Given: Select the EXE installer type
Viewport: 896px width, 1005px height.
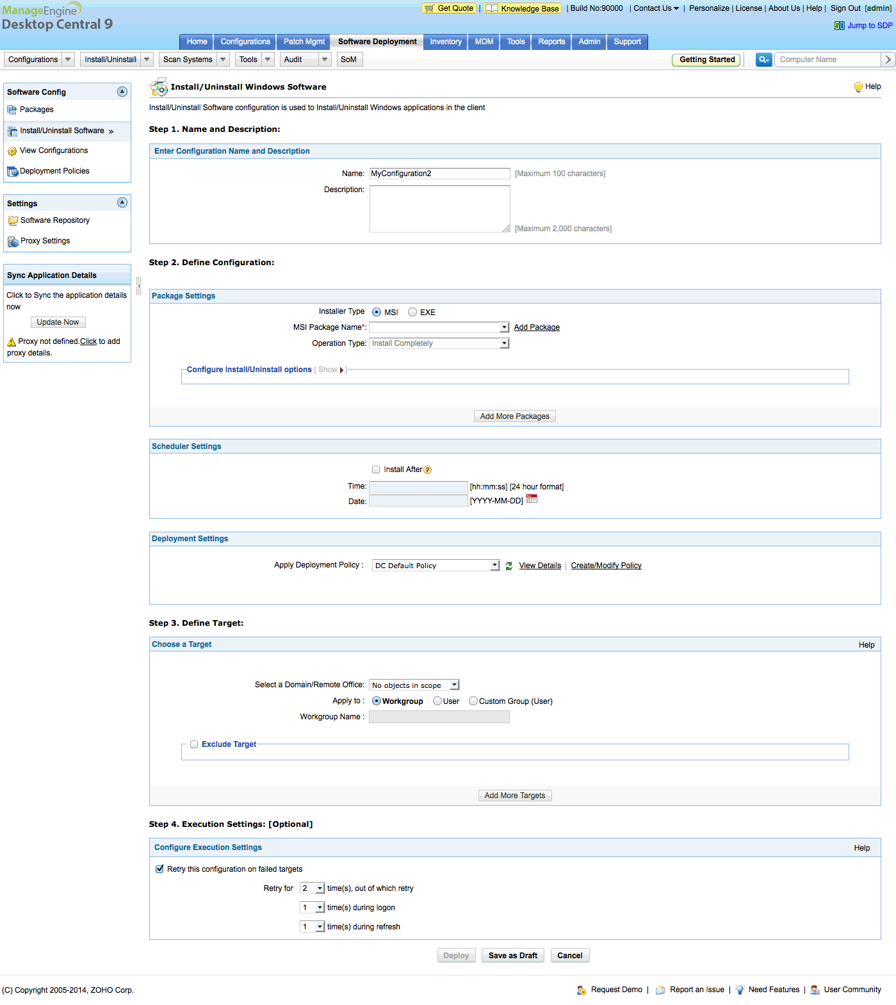Looking at the screenshot, I should click(412, 312).
